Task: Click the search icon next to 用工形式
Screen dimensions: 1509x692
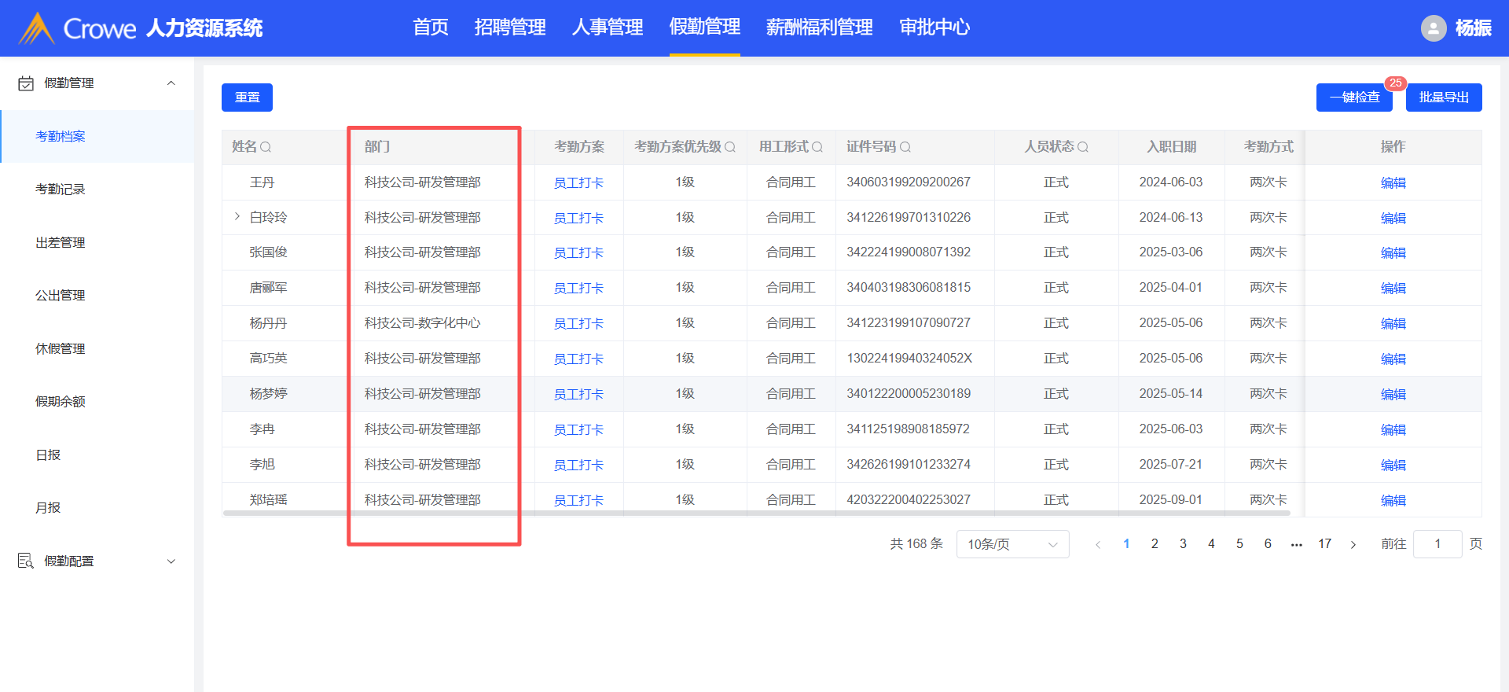Action: click(x=817, y=147)
